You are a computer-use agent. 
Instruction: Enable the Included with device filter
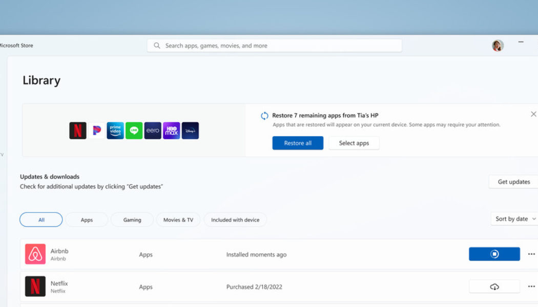(x=235, y=219)
